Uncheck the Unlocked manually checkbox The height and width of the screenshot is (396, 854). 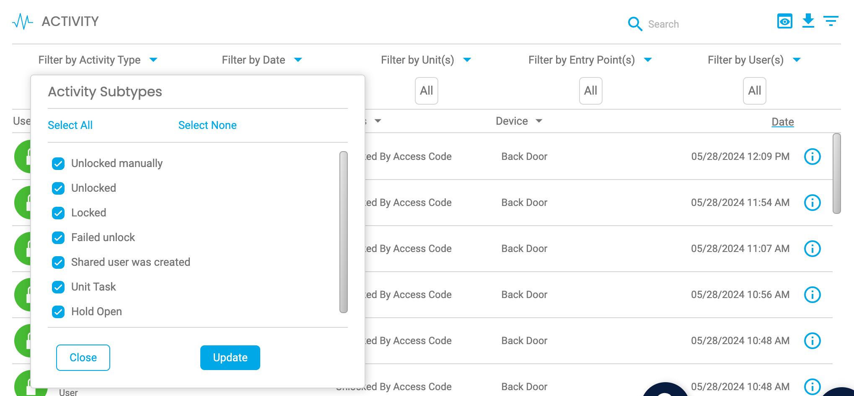(58, 164)
